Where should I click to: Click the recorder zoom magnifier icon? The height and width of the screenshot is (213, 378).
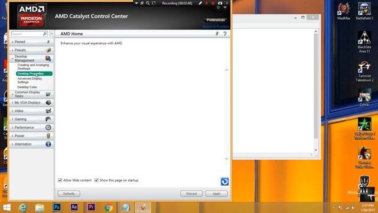pyautogui.click(x=148, y=3)
